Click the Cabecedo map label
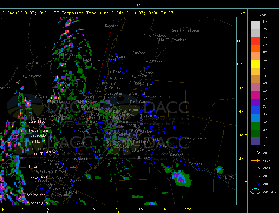 [38, 135]
